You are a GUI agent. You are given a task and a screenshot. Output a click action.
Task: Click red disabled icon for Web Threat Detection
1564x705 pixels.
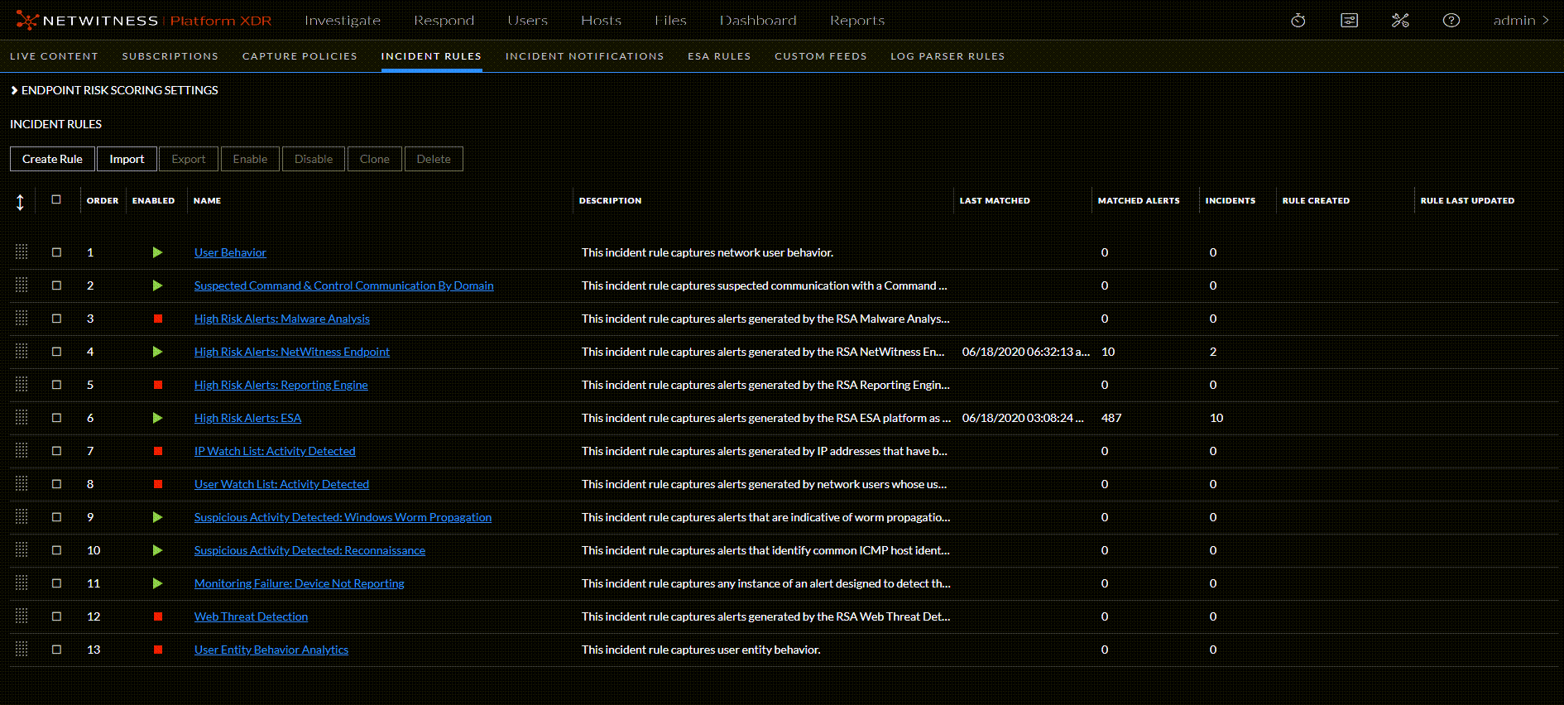[157, 616]
